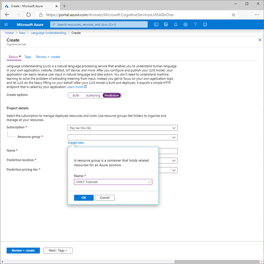
Task: Click the Project details heading
Action: (17, 108)
